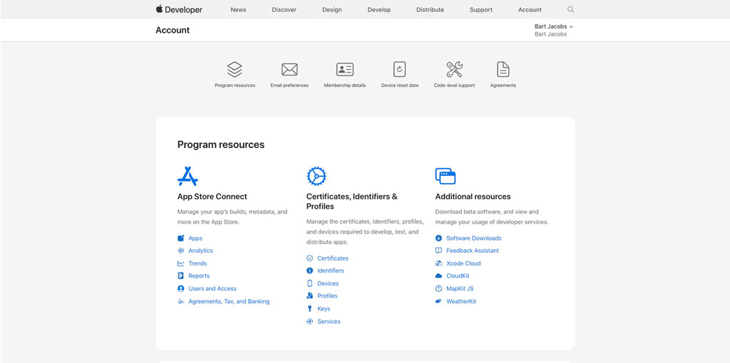The image size is (730, 363).
Task: Open the Analytics link
Action: pyautogui.click(x=200, y=251)
